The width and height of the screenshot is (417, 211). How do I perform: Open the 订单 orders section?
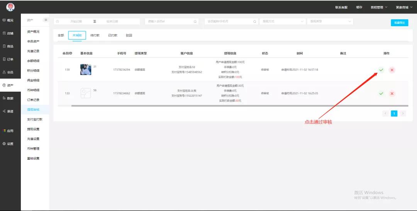click(x=10, y=59)
